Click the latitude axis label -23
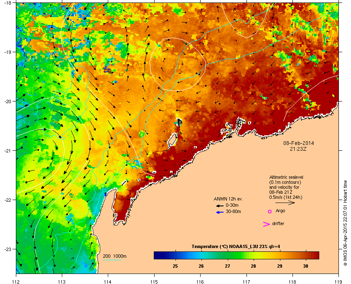 [x=8, y=249]
